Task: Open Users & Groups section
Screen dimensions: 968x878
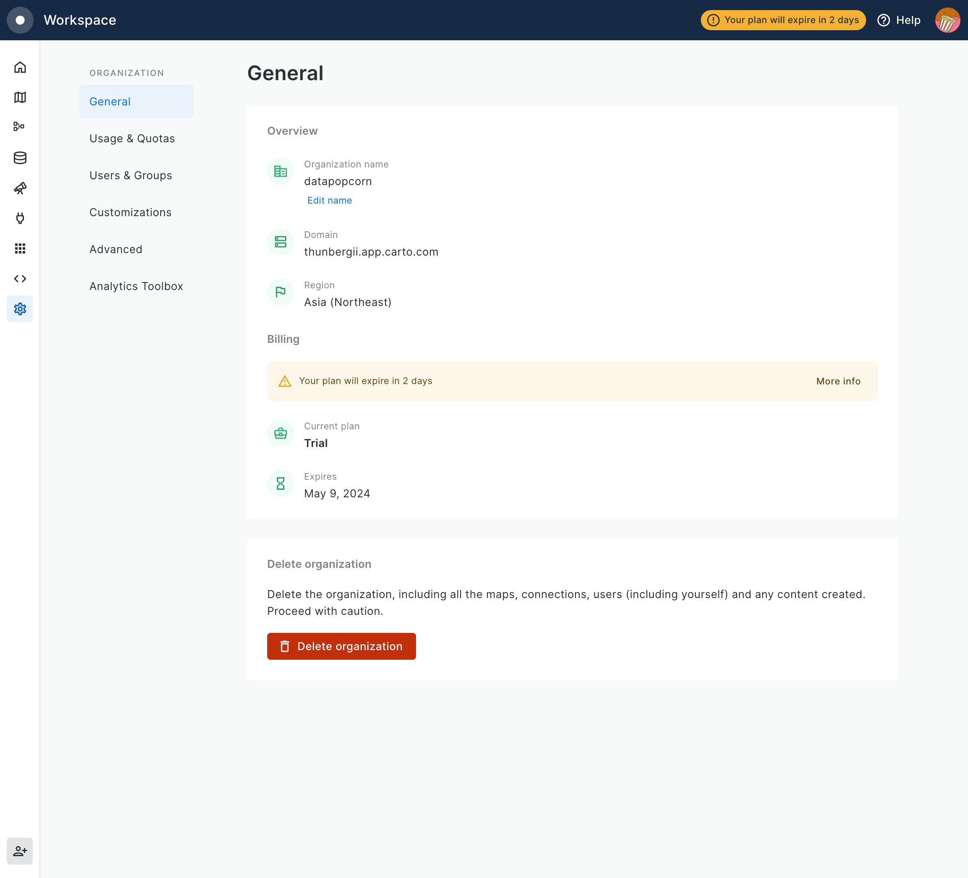Action: coord(130,175)
